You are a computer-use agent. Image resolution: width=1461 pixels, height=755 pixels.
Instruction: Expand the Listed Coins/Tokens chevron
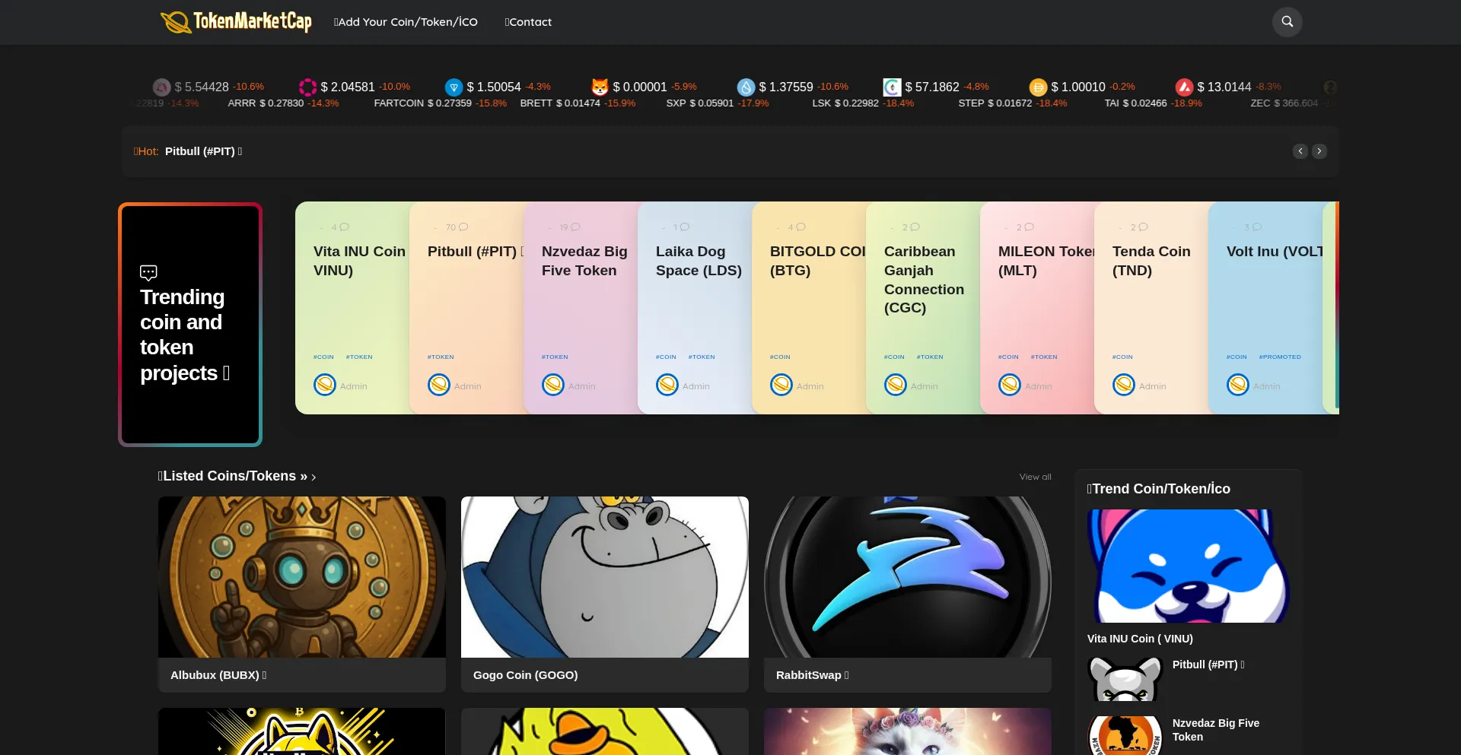tap(314, 477)
